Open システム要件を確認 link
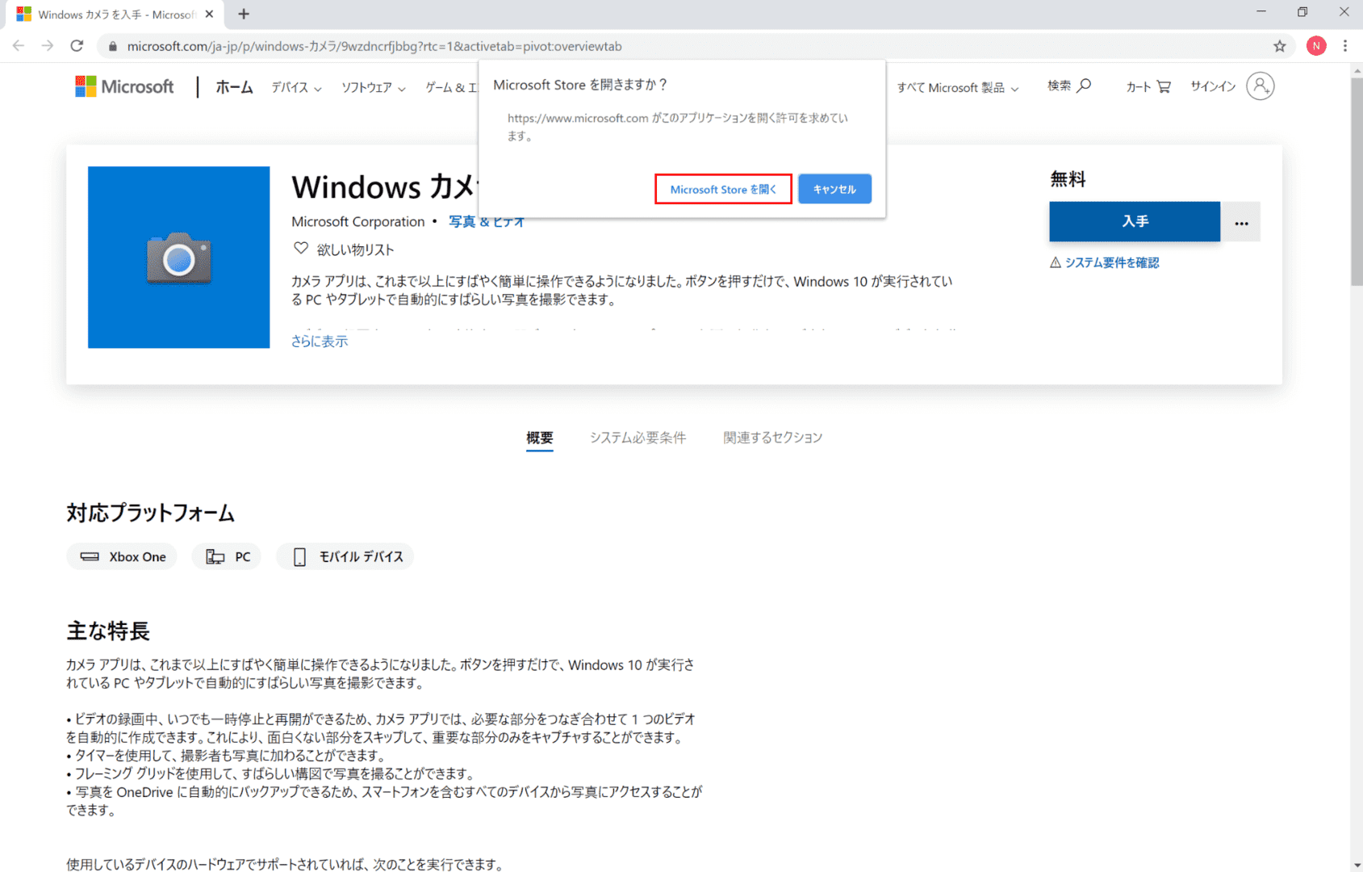The height and width of the screenshot is (872, 1363). pos(1112,262)
